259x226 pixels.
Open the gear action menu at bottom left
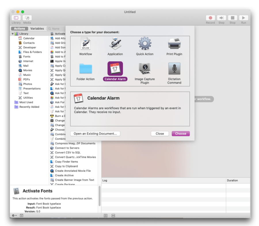click(14, 215)
